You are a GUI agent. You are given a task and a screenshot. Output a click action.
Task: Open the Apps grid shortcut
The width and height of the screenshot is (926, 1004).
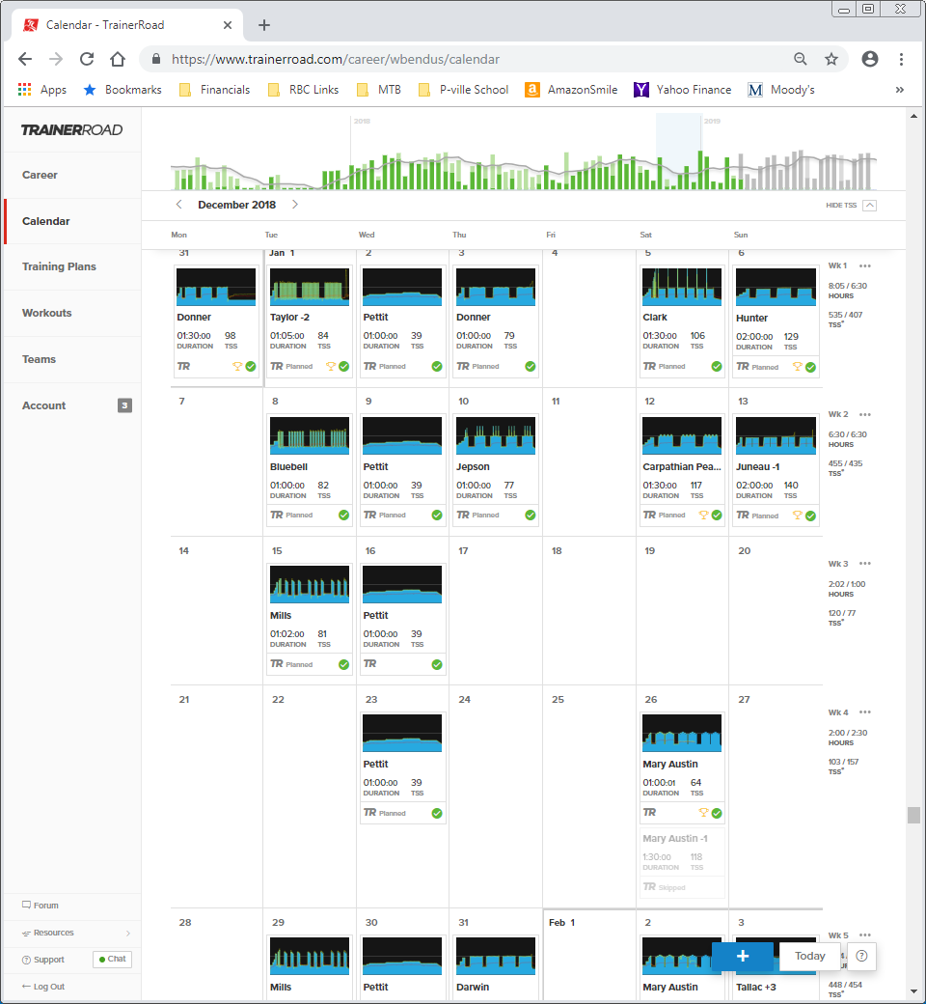[x=42, y=90]
